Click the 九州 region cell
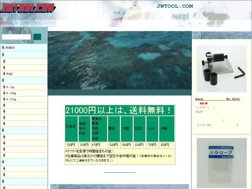 click(152, 129)
